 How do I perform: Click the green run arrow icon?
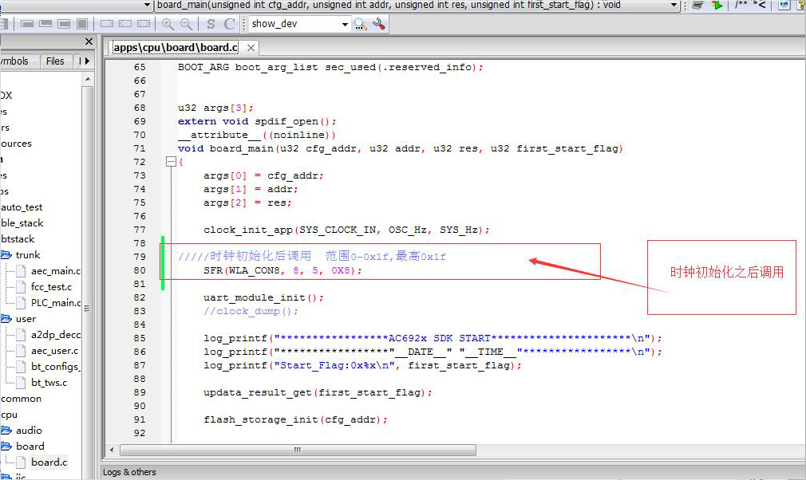point(717,5)
